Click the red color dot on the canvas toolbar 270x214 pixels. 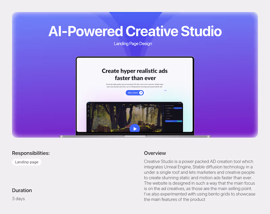[160, 107]
